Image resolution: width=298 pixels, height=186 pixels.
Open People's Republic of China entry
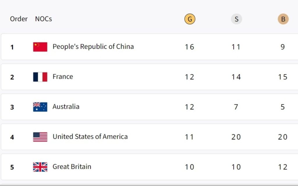click(93, 46)
